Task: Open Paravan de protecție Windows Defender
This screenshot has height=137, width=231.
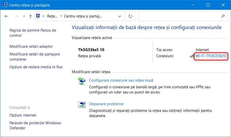Action: (x=35, y=125)
